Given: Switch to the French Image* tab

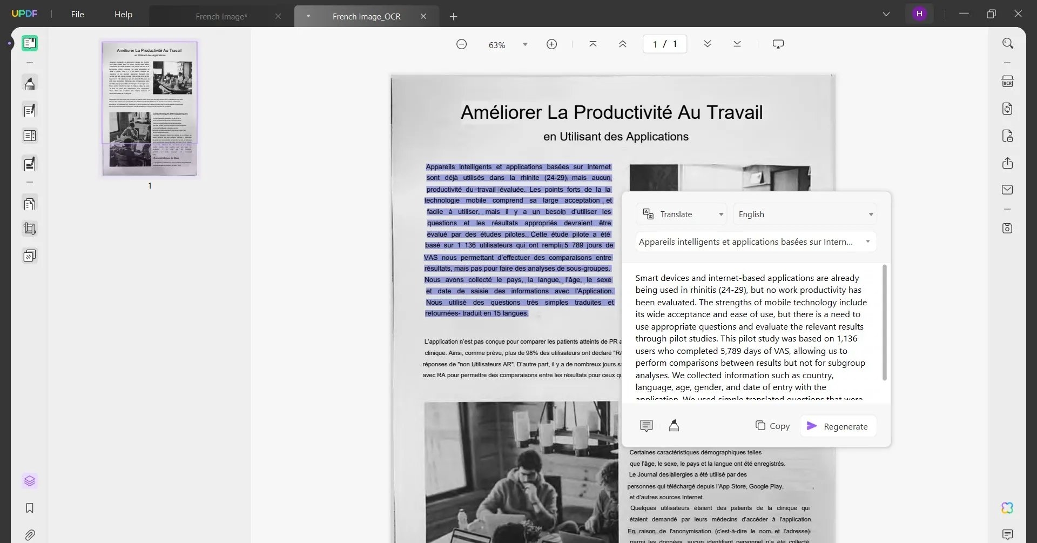Looking at the screenshot, I should (221, 16).
